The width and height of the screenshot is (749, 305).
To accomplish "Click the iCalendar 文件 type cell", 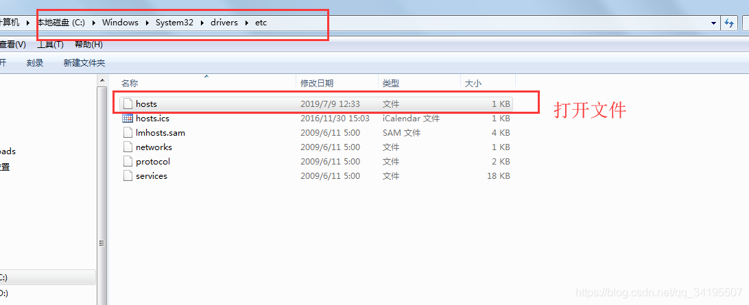I will pyautogui.click(x=411, y=118).
